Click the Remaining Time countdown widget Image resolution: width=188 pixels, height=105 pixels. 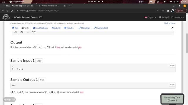click(x=172, y=99)
